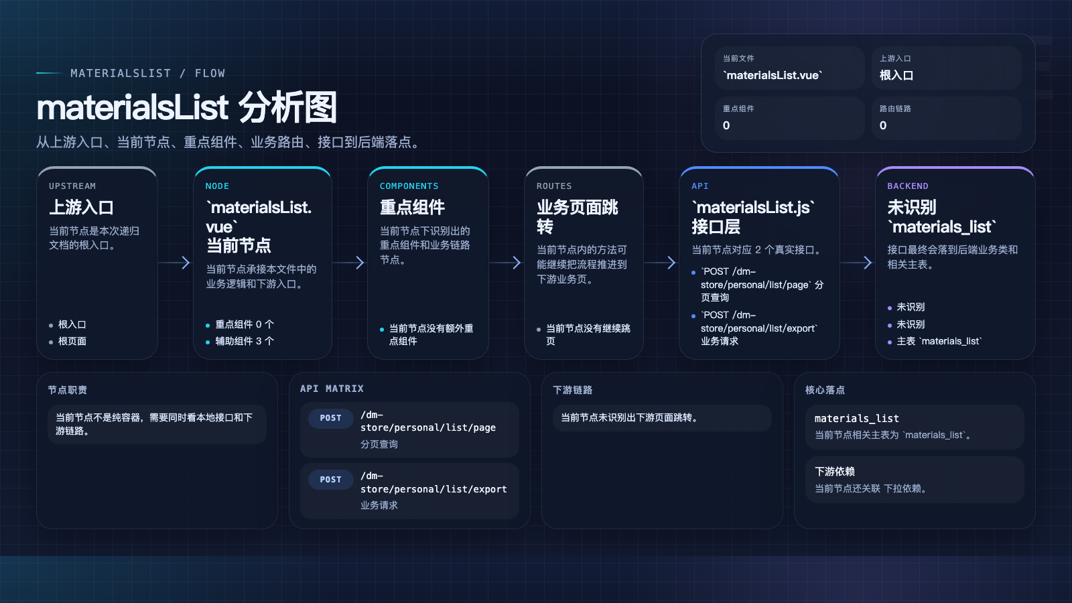Select the 重点组件 0 summary card

pyautogui.click(x=789, y=118)
